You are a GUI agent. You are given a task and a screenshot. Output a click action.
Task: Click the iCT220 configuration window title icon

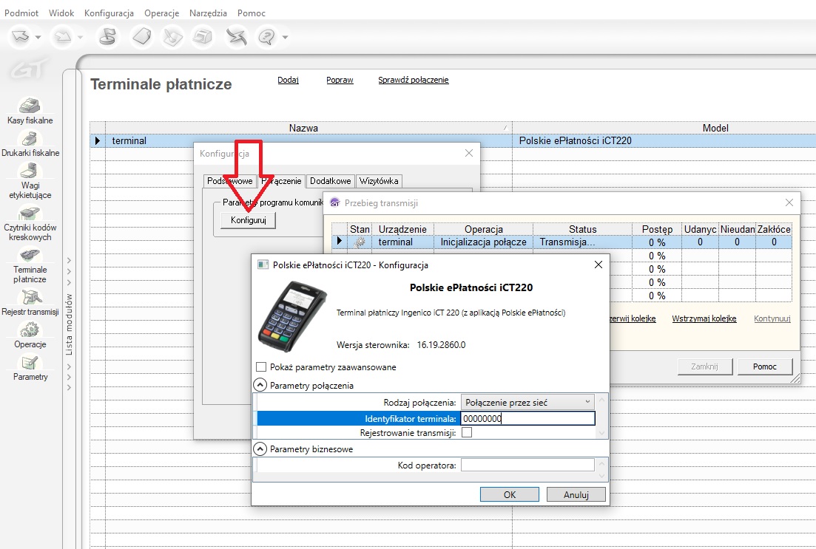(263, 265)
